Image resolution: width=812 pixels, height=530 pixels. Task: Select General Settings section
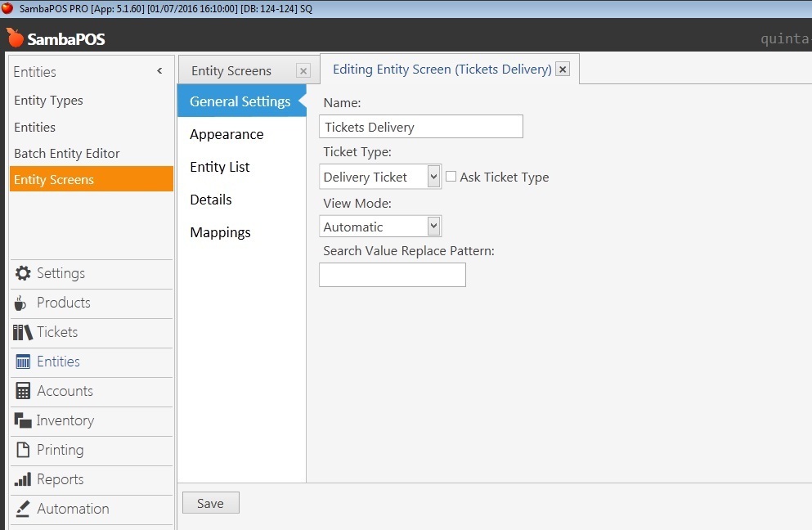[x=242, y=101]
